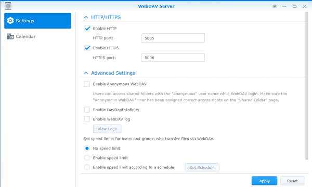Image resolution: width=312 pixels, height=187 pixels.
Task: Check Enable DavDepthInfinity
Action: (x=87, y=110)
